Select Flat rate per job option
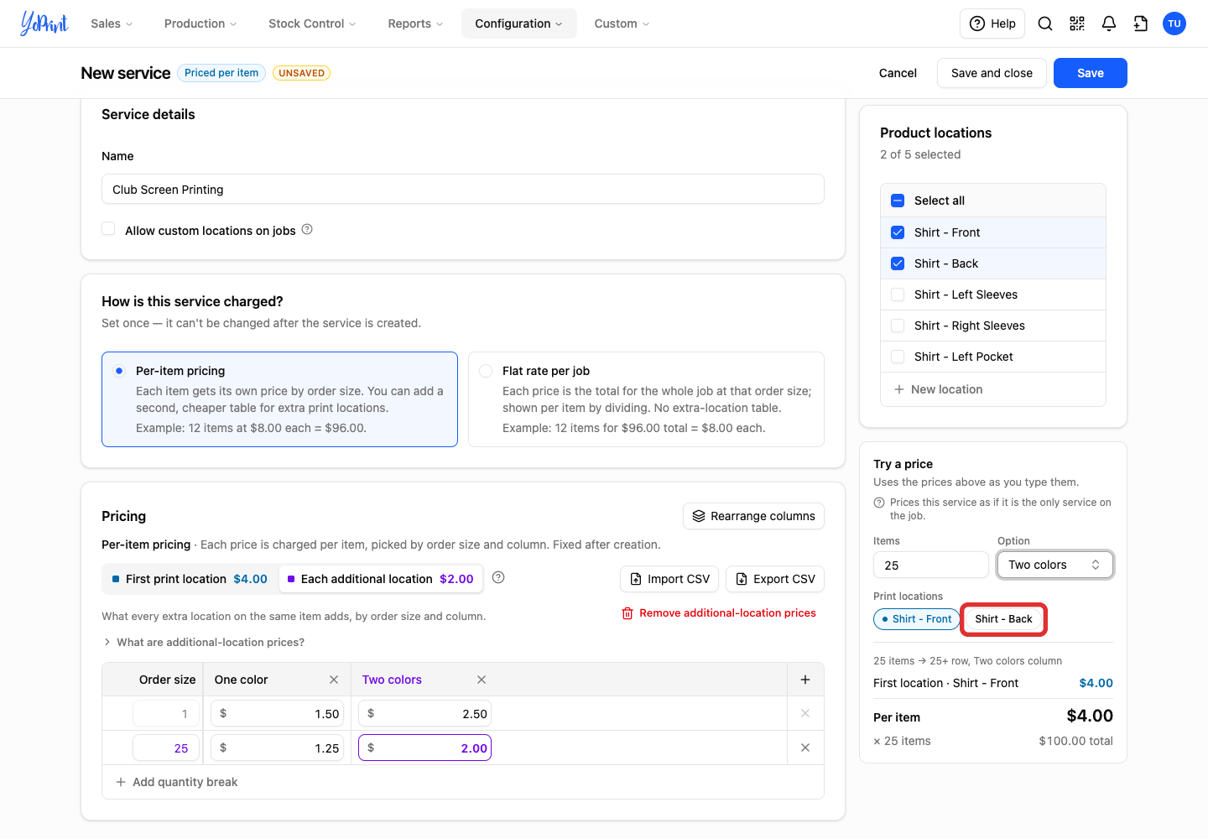 coord(646,399)
